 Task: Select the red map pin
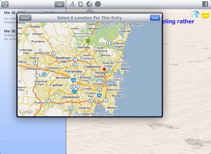(104, 71)
